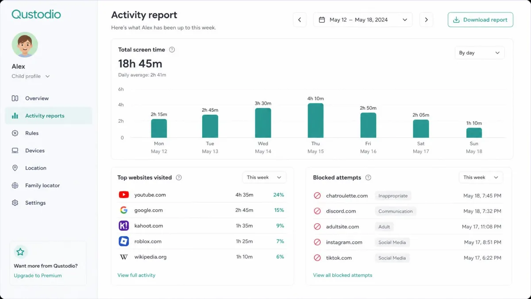Viewport: 531px width, 299px height.
Task: Click View full activity link
Action: pos(136,275)
